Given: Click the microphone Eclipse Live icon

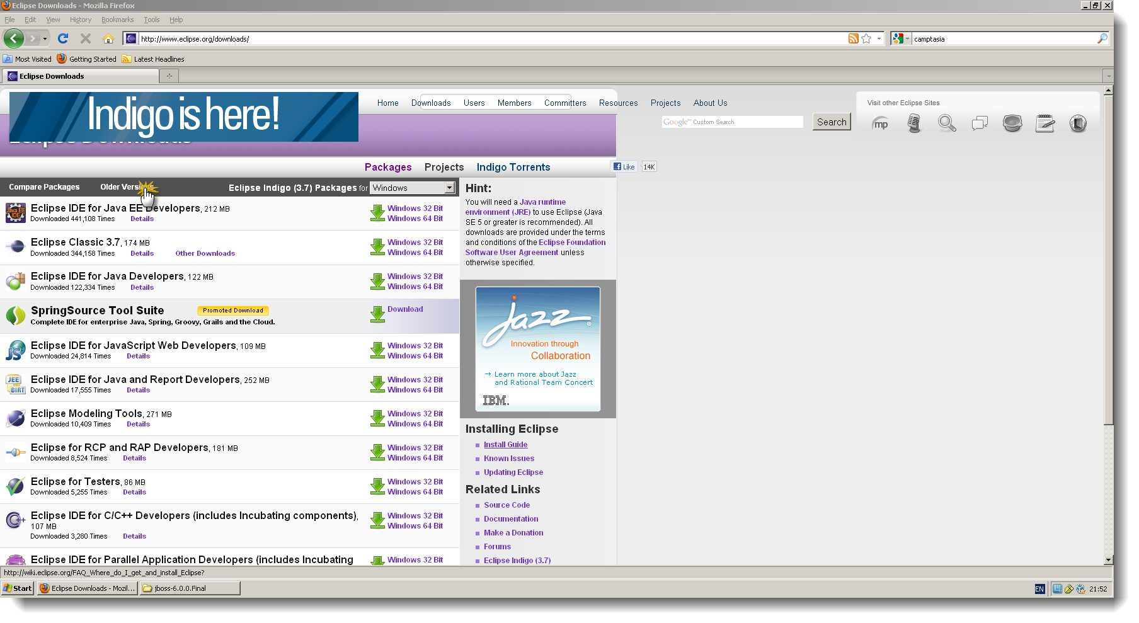Looking at the screenshot, I should click(914, 123).
